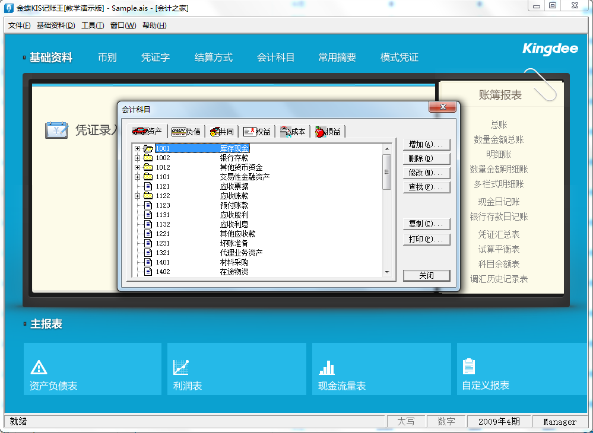Click the document icon of 1321 代理业务资产

pyautogui.click(x=148, y=253)
